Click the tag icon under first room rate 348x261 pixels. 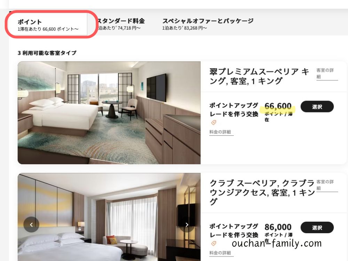click(x=214, y=122)
